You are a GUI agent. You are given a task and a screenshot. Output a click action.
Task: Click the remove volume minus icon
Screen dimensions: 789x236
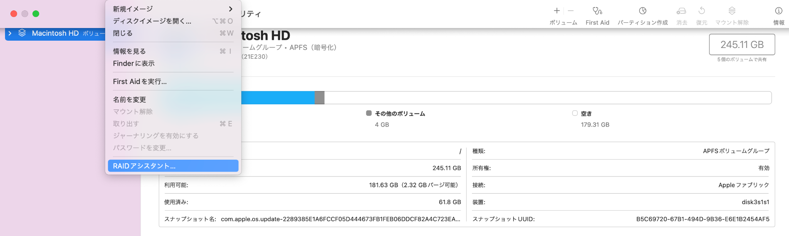[x=571, y=11]
